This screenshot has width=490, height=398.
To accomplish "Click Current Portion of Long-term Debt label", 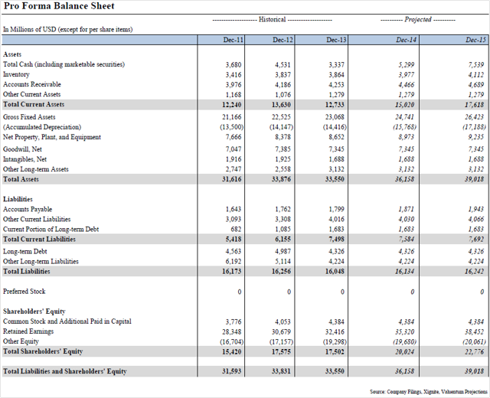I will [x=51, y=230].
